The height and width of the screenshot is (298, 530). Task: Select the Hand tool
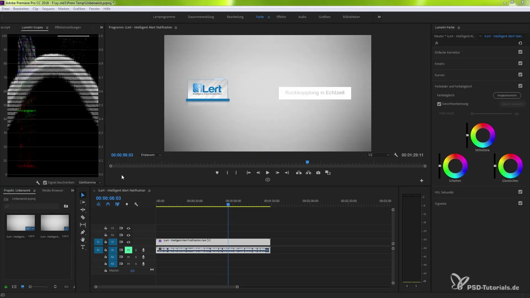tap(83, 240)
